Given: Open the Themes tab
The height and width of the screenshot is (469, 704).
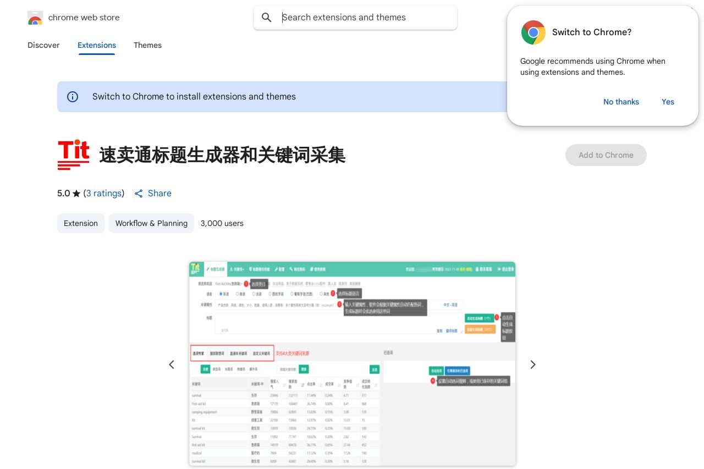Looking at the screenshot, I should coord(147,45).
